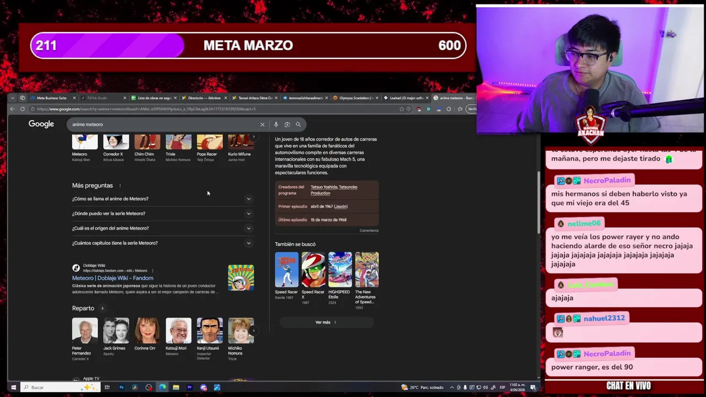Expand "¿Cuál es el origen del anime Meteoro?"
Screen dimensions: 706x397
162,228
